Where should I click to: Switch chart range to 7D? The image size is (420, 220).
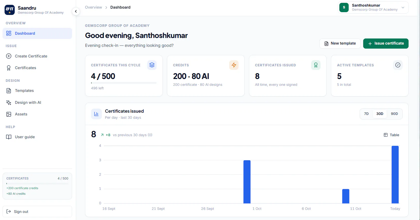pos(366,114)
